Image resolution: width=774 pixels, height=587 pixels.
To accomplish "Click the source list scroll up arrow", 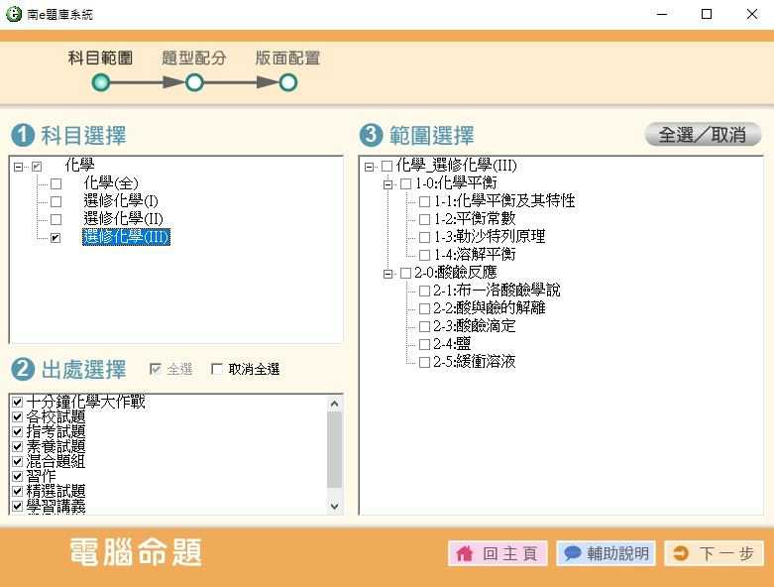I will 334,404.
